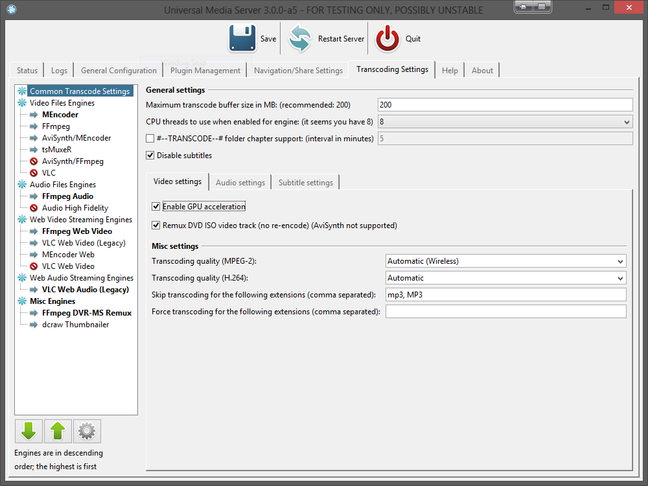
Task: Select Web Video Streaming Engines tree node
Action: pyautogui.click(x=81, y=220)
